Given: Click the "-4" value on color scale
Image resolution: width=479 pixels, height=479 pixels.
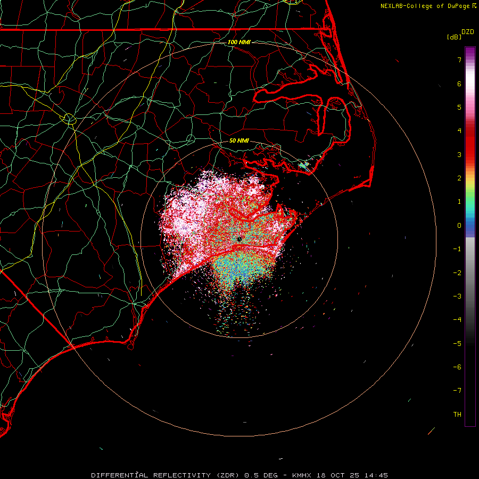Looking at the screenshot, I should tap(457, 320).
